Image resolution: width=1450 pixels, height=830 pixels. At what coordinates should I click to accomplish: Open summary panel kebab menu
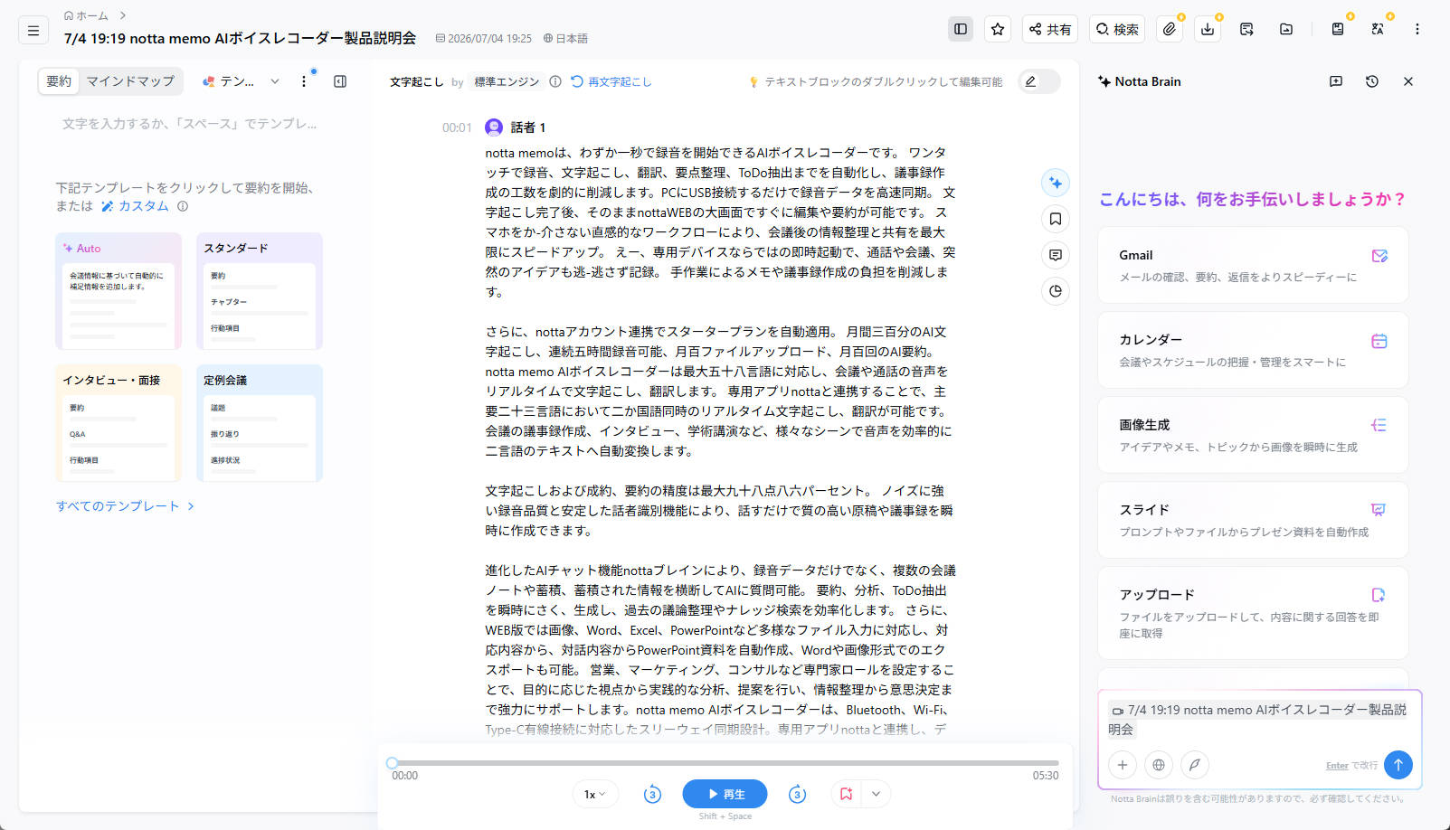(304, 81)
